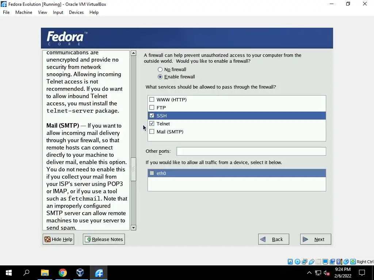Open the Machine menu
Viewport: 374px width, 280px height.
[x=24, y=12]
